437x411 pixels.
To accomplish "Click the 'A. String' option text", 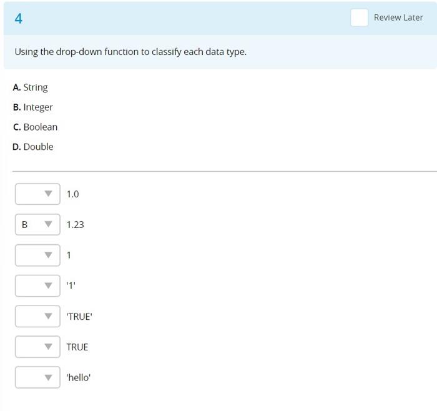I will click(30, 87).
